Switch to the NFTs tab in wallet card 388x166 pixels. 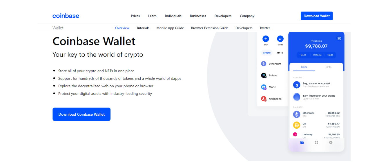(328, 67)
